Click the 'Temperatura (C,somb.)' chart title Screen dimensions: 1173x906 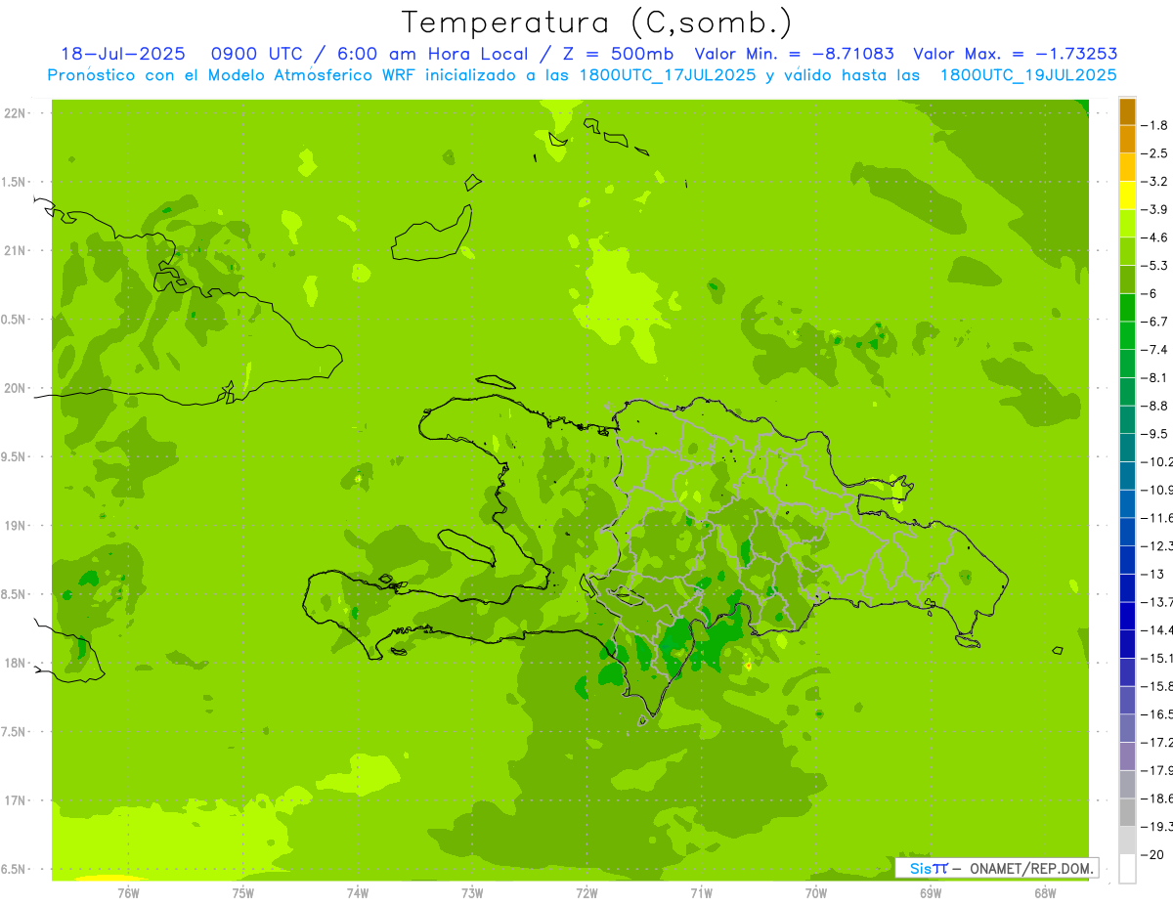[596, 22]
